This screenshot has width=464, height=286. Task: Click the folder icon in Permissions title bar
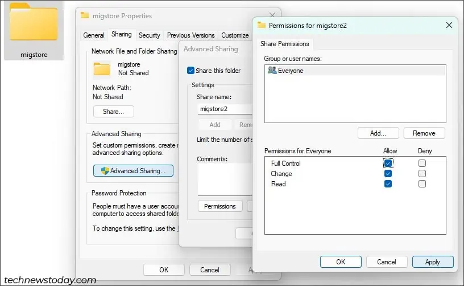pos(262,25)
